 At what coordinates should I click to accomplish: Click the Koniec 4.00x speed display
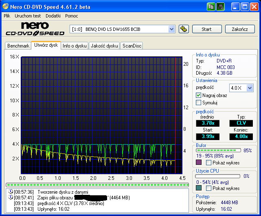(241, 137)
